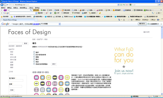Viewport: 163px width, 98px height.
Task: Open the search provider dropdown arrow
Action: click(x=162, y=5)
